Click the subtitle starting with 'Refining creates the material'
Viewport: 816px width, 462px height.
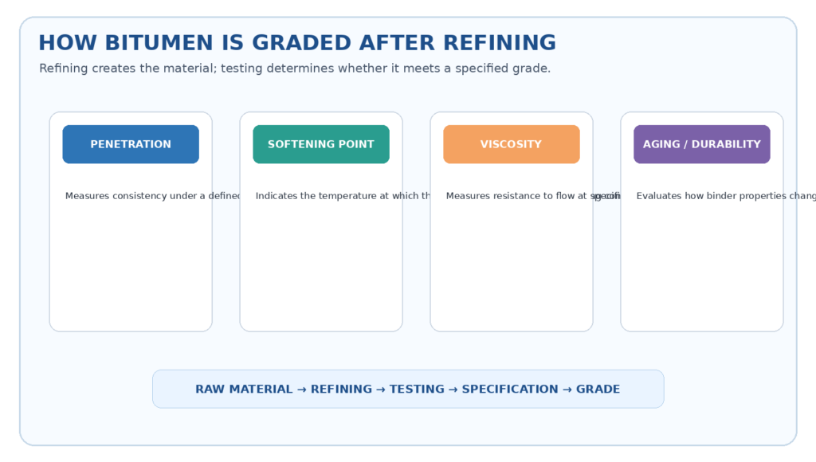[295, 69]
